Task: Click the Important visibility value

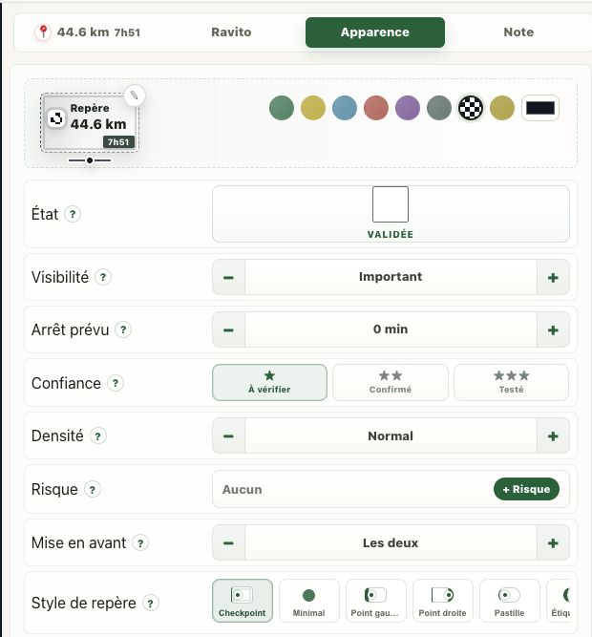Action: pyautogui.click(x=391, y=277)
